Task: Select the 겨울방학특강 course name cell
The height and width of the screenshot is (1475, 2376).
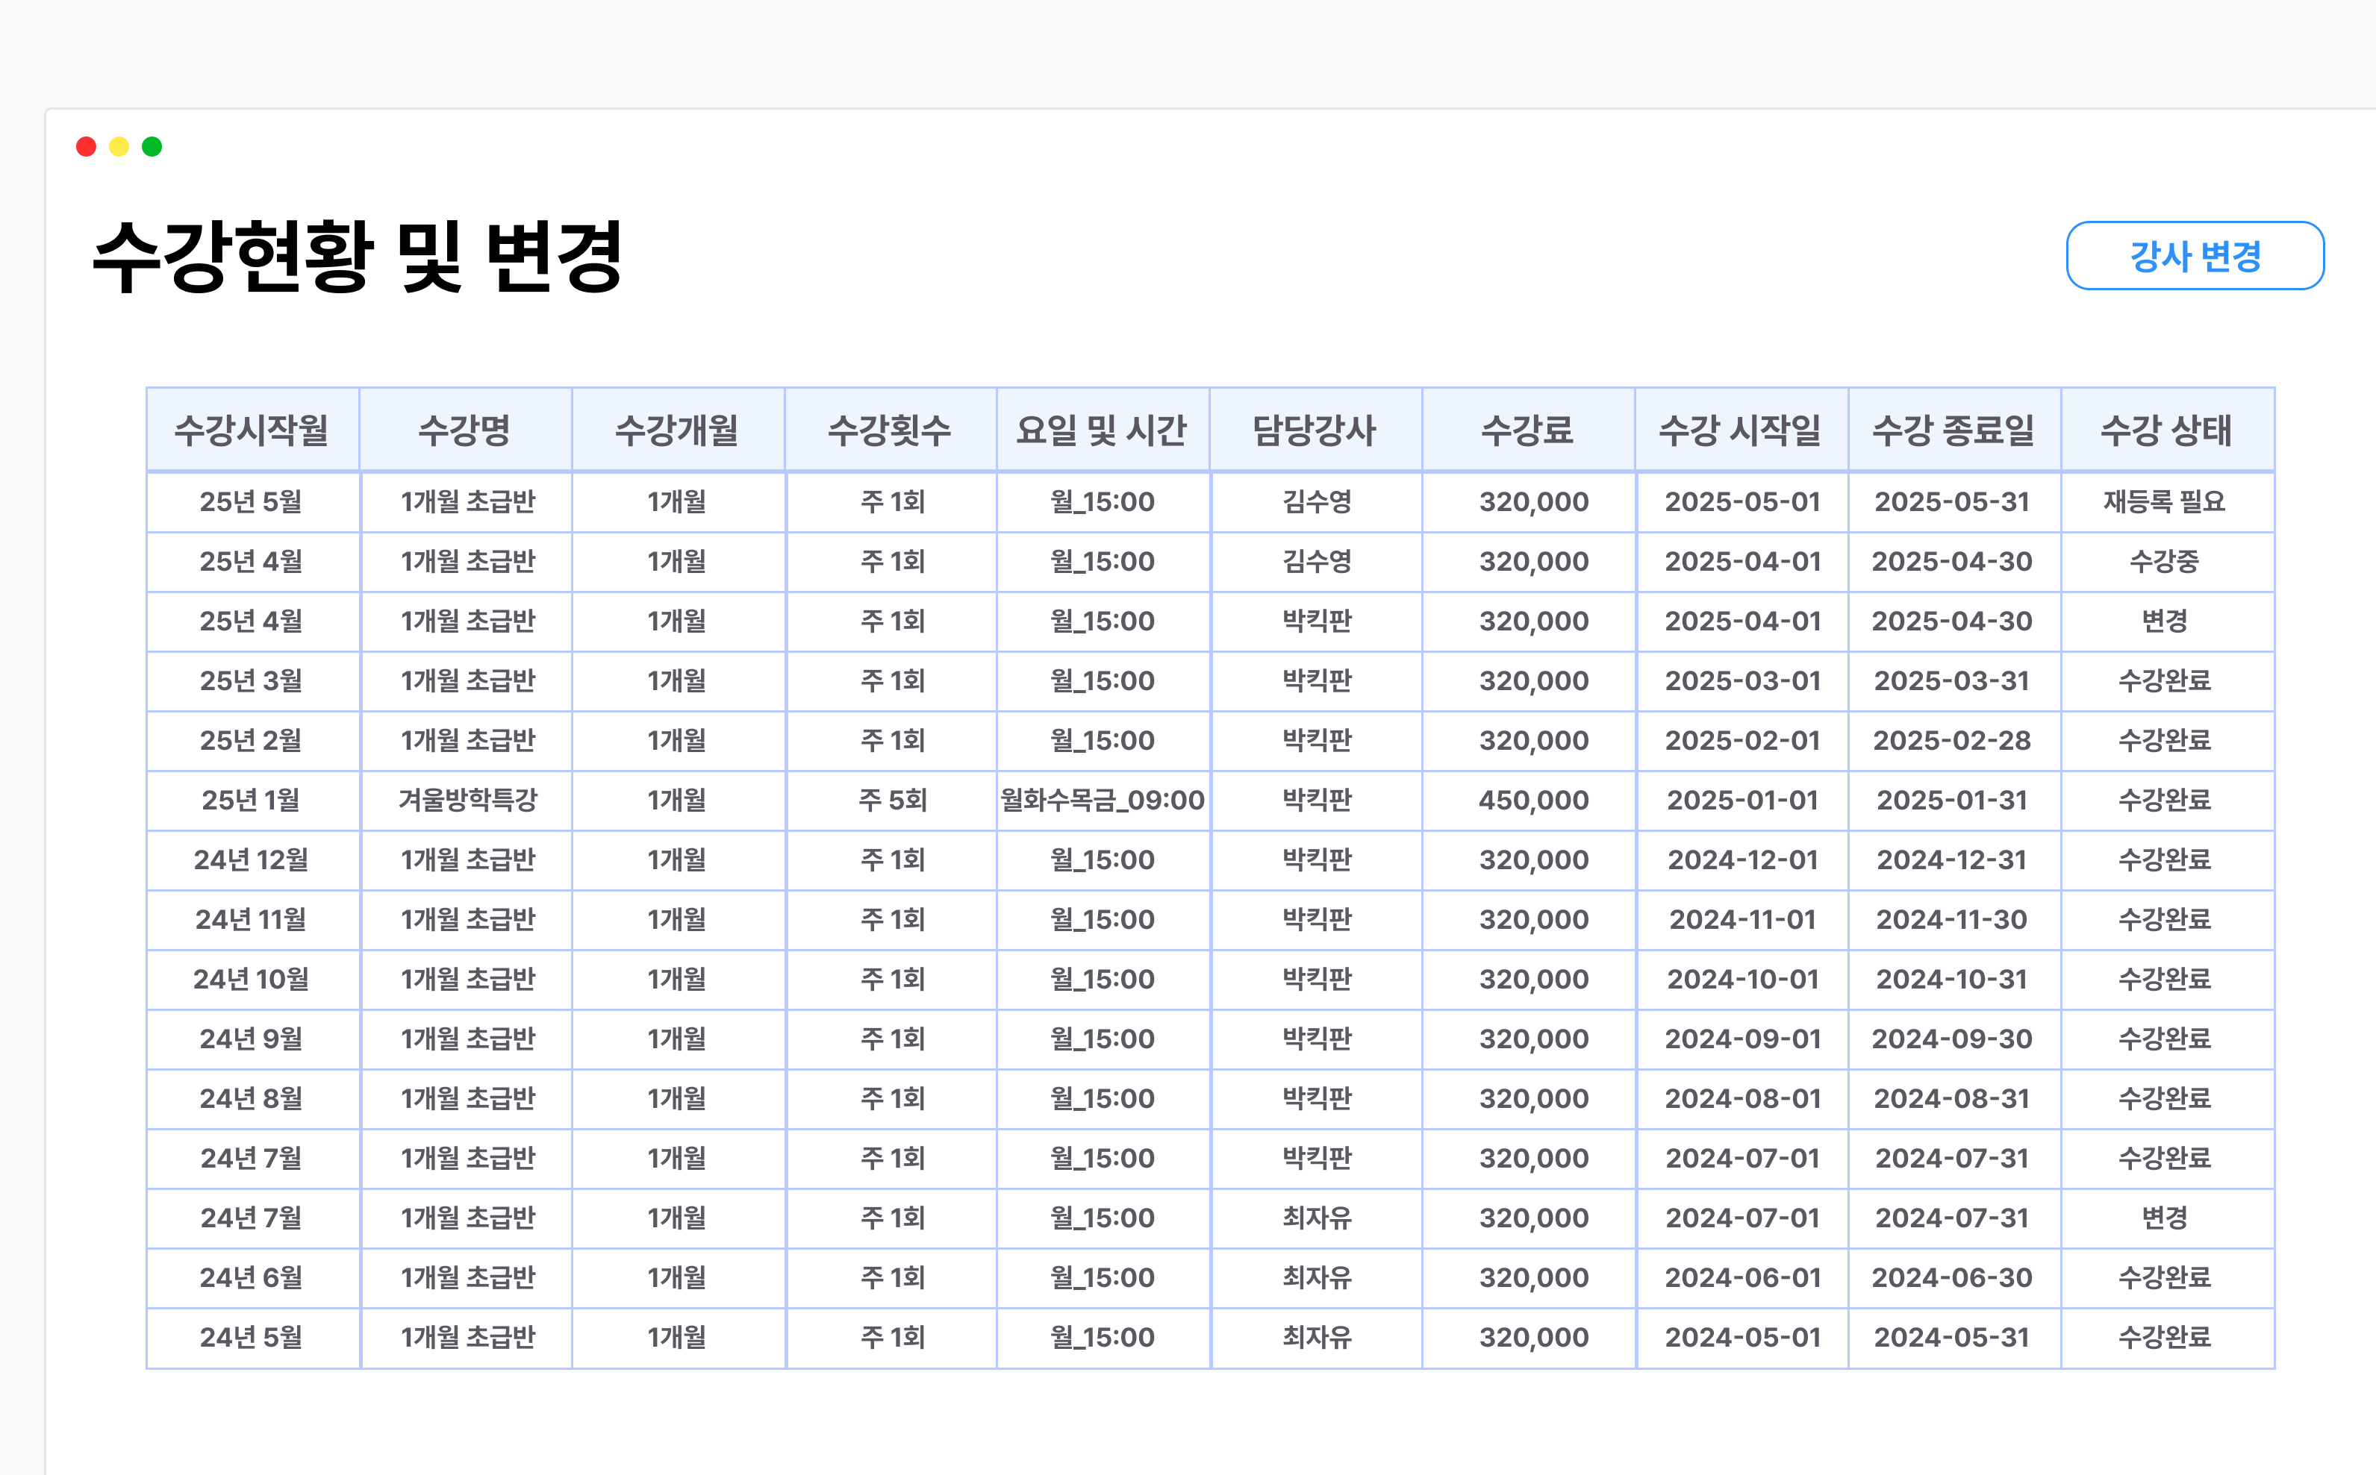Action: tap(467, 800)
